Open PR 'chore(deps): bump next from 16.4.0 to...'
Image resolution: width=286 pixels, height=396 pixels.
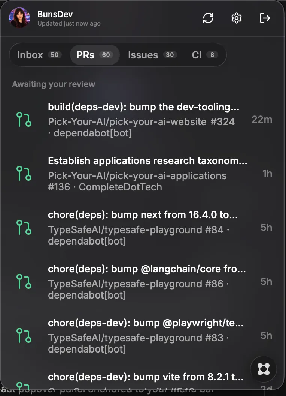143,215
